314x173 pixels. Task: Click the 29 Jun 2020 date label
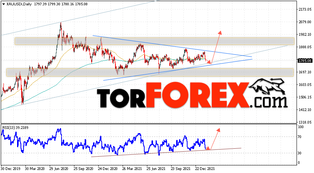coord(59,169)
